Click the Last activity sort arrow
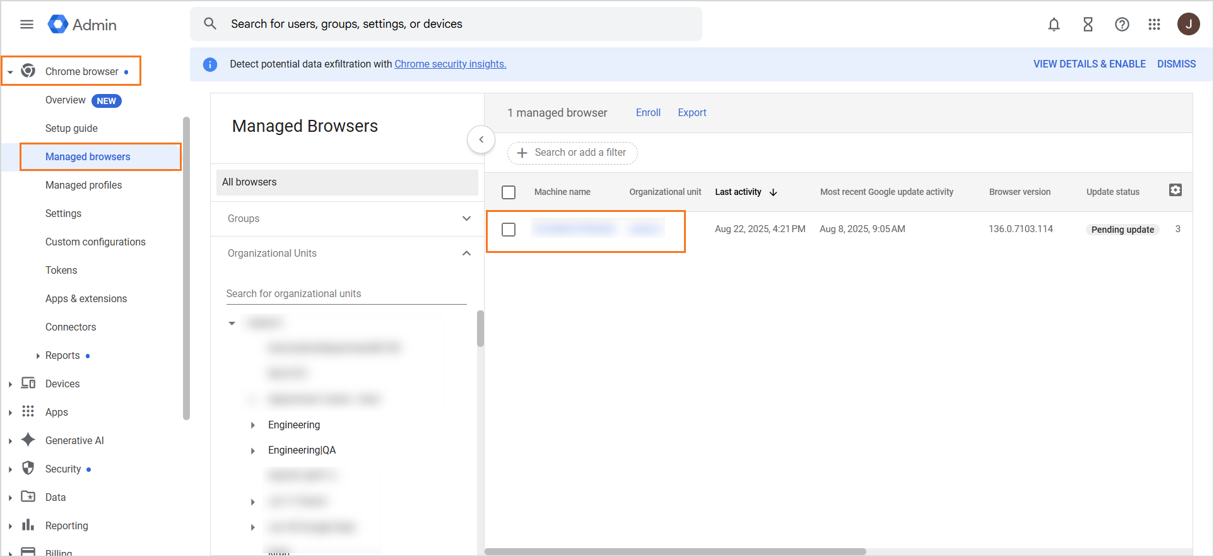 coord(774,192)
